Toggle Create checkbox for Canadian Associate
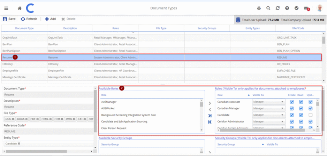This screenshot has width=327, height=156. point(292,102)
